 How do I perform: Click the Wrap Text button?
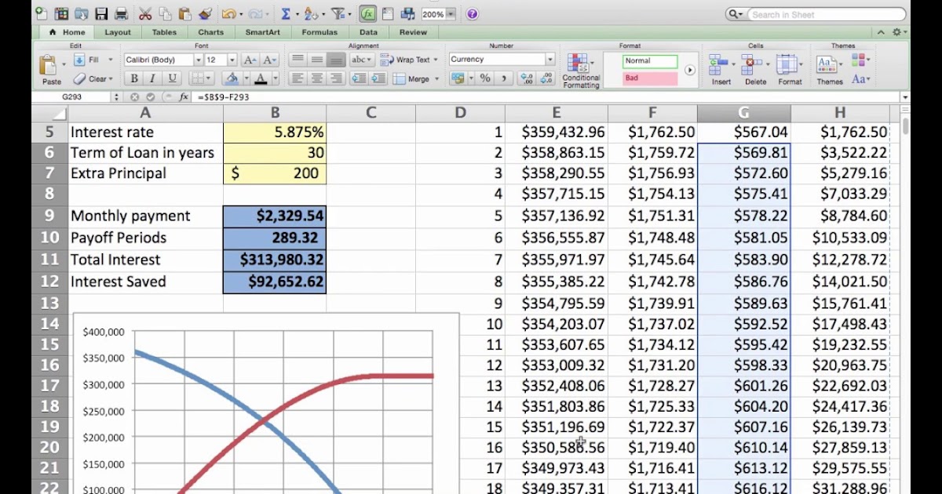pyautogui.click(x=411, y=60)
